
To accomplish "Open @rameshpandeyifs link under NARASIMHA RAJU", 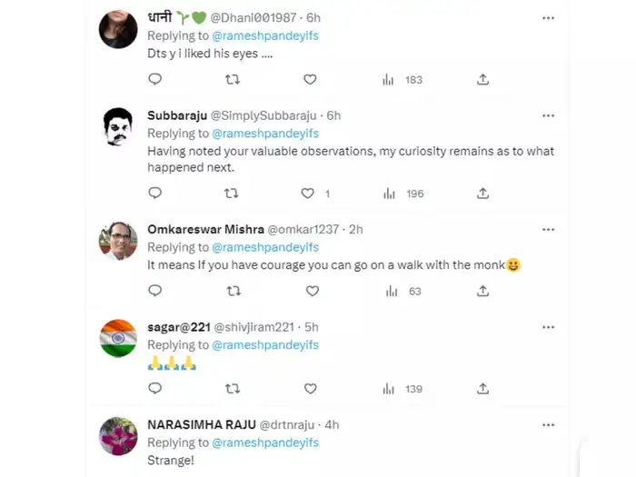I will (x=265, y=442).
